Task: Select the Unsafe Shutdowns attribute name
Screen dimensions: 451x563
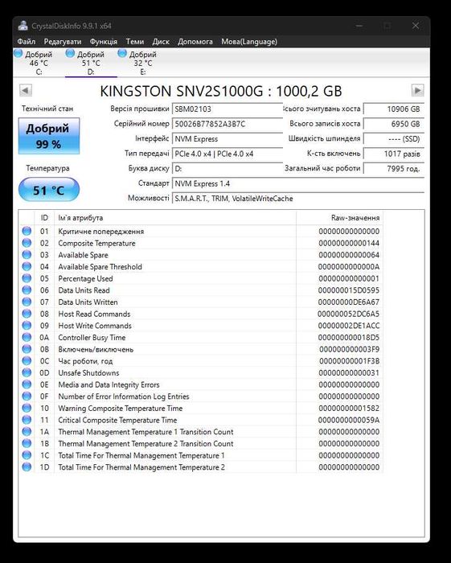Action: 88,372
